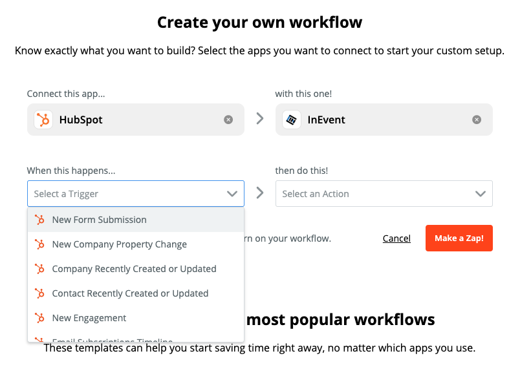Click the arrow between the two app fields
This screenshot has height=369, width=531.
coord(260,119)
